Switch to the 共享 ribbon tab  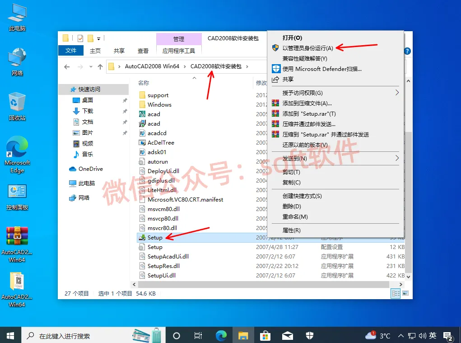(x=119, y=51)
